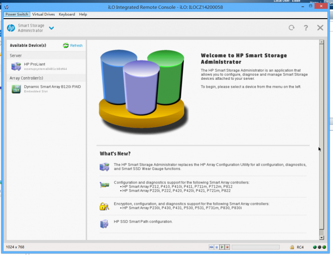Click the playback progress bar

click(256, 247)
